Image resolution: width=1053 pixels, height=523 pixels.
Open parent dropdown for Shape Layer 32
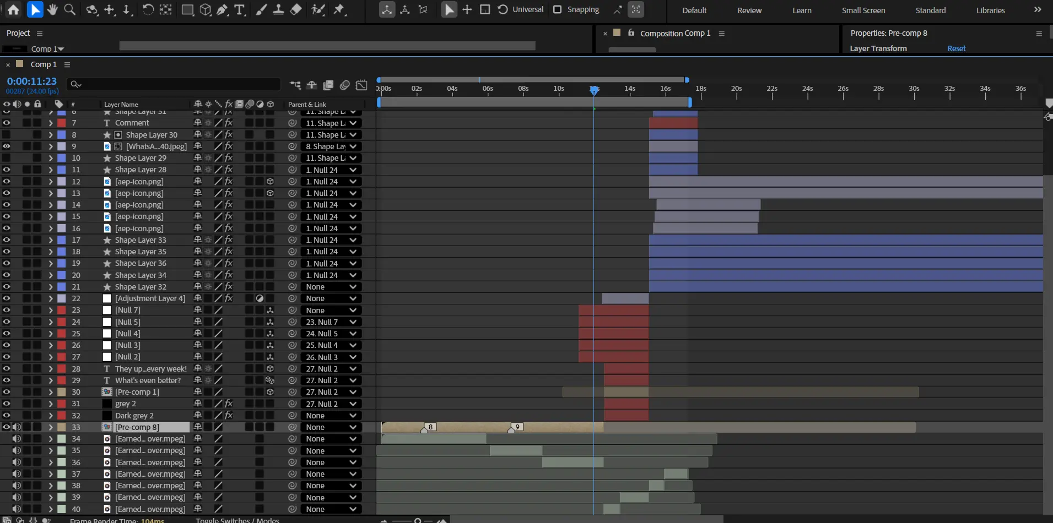click(331, 287)
